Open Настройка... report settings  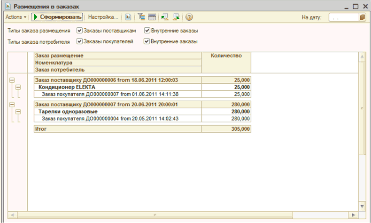pos(103,17)
